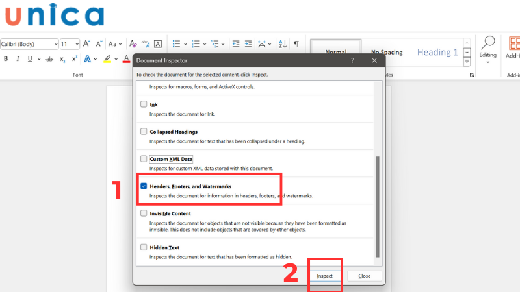Expand text effects dropdown arrow

pyautogui.click(x=96, y=59)
